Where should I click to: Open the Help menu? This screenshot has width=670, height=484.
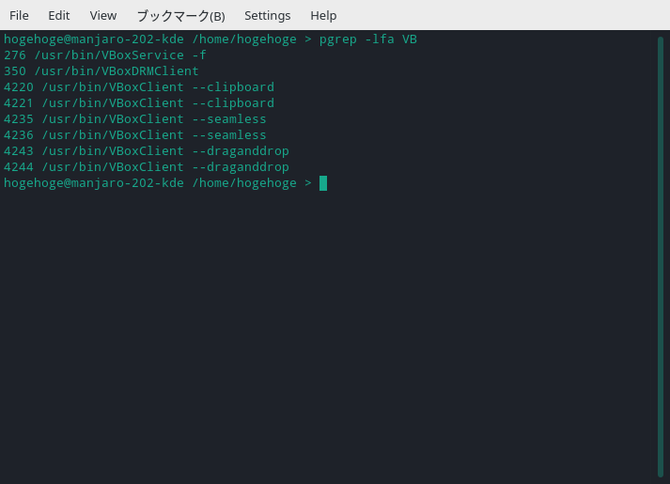pyautogui.click(x=323, y=16)
